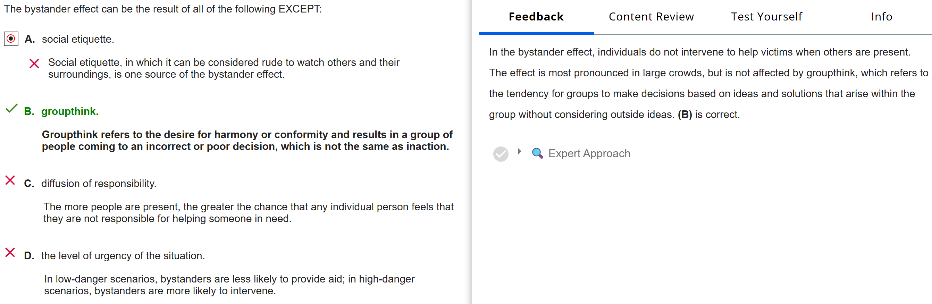This screenshot has height=304, width=932.
Task: Select answer choice B groupthink
Action: (x=69, y=111)
